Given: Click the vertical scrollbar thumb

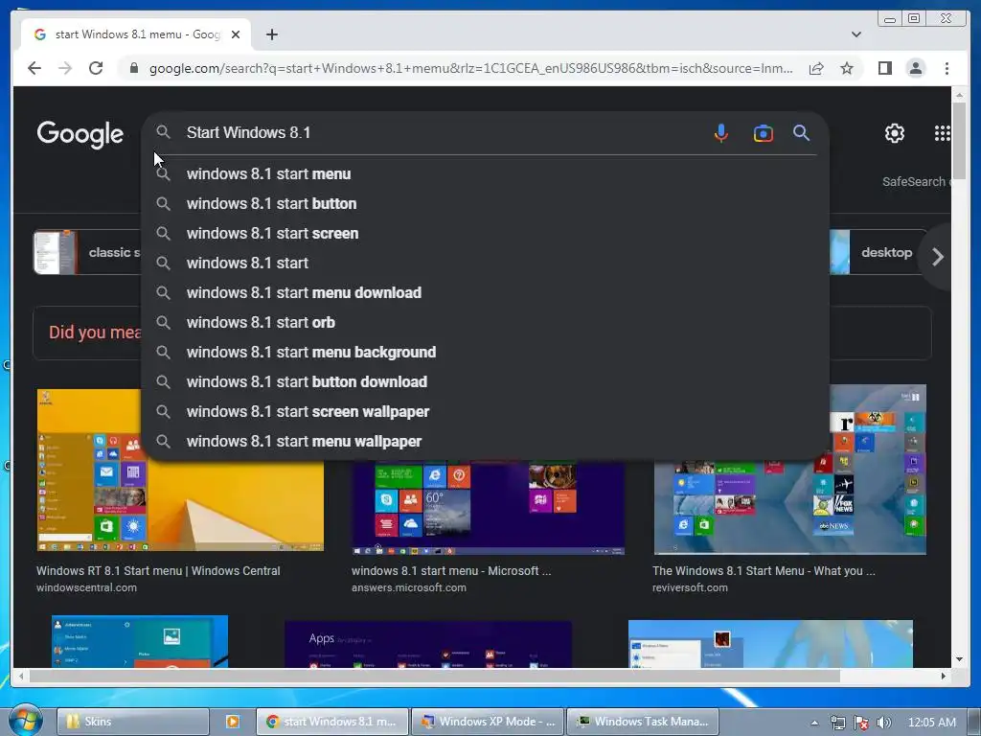Looking at the screenshot, I should tap(959, 140).
